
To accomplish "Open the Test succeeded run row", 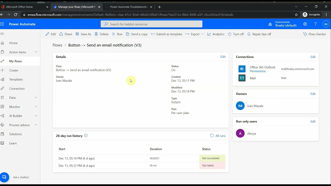I will pos(141,158).
